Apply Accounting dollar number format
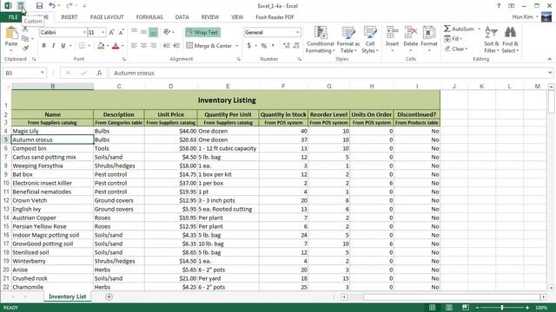This screenshot has width=556, height=312. pos(249,46)
